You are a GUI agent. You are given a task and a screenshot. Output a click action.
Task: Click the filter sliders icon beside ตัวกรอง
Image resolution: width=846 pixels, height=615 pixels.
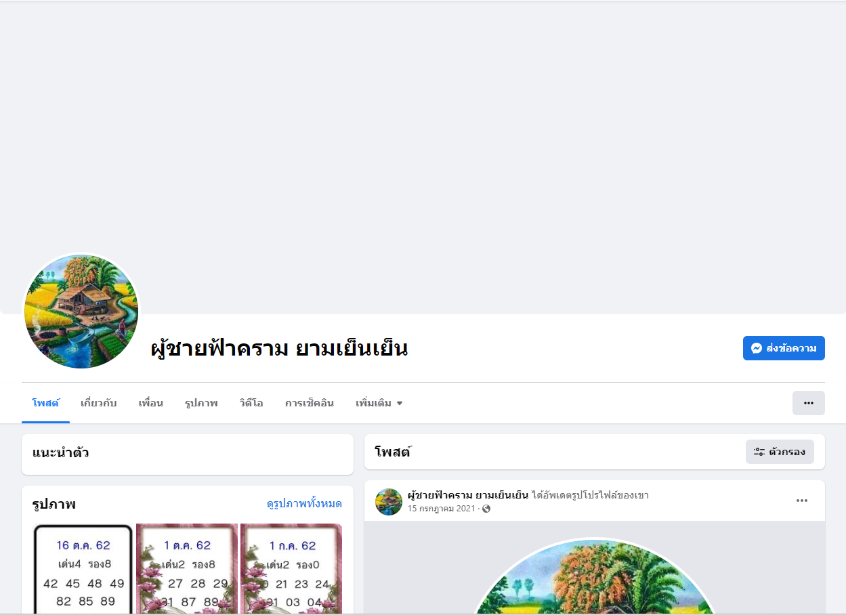coord(759,452)
